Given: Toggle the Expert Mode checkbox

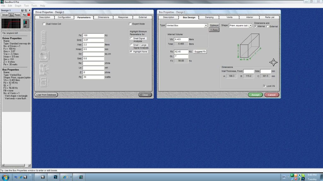Looking at the screenshot, I should [x=130, y=24].
